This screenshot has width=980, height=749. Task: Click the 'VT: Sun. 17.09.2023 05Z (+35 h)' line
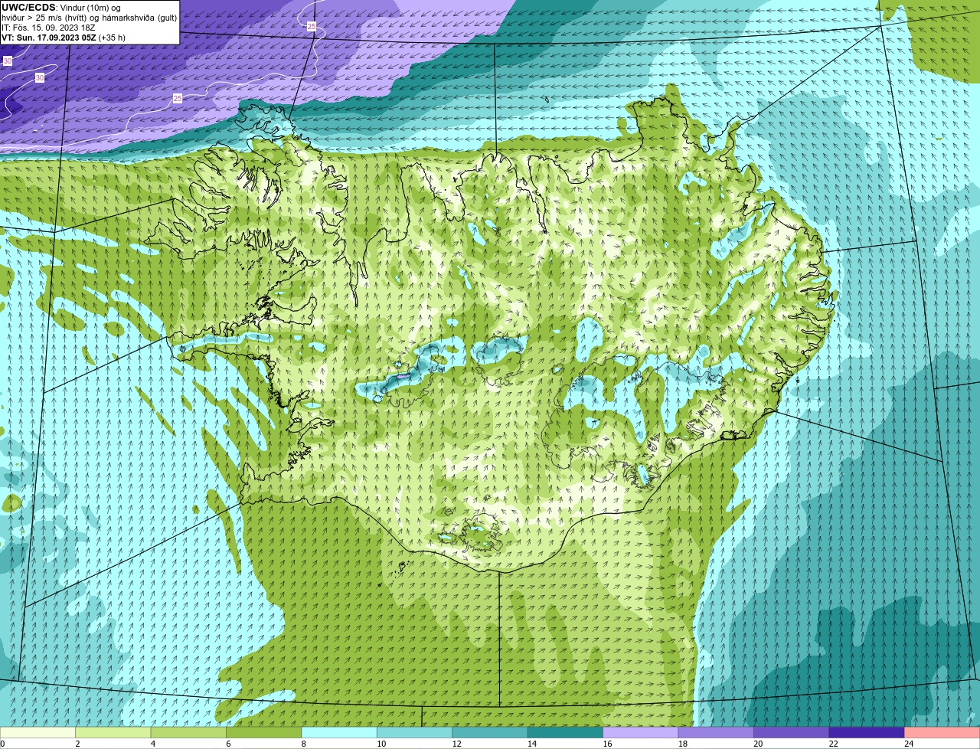tap(64, 38)
